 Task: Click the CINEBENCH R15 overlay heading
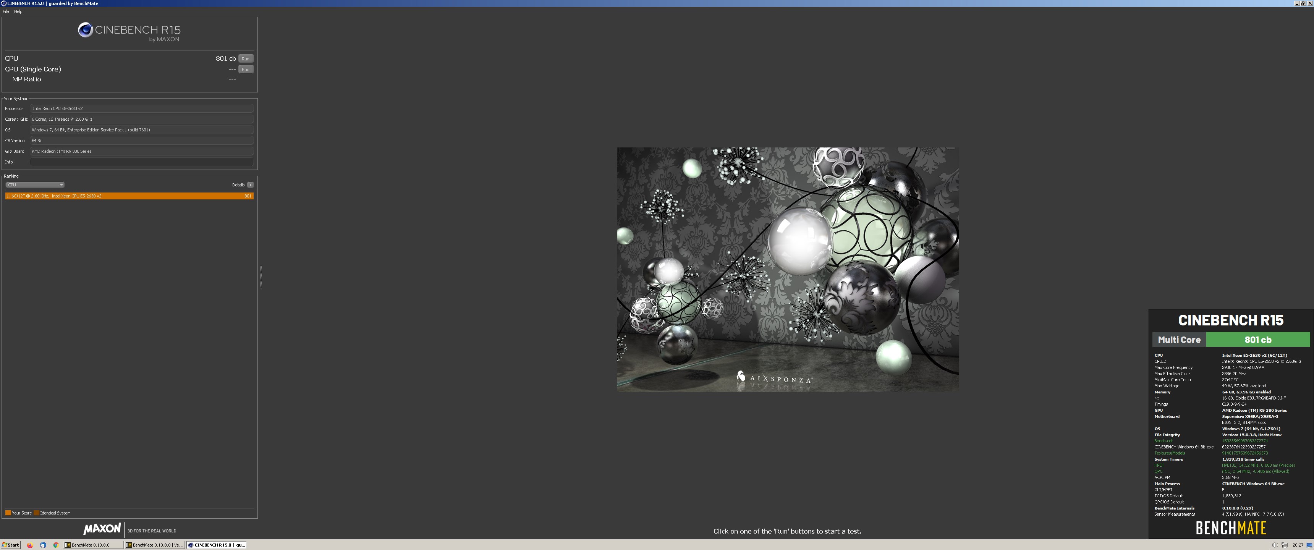pyautogui.click(x=1230, y=320)
